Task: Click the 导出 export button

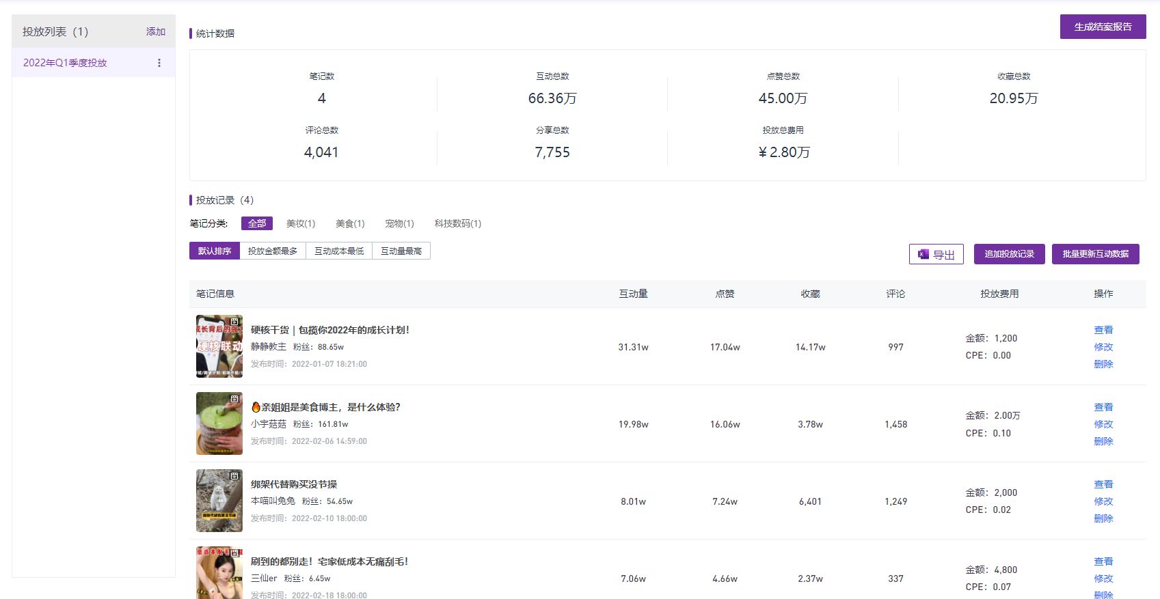Action: pos(936,254)
